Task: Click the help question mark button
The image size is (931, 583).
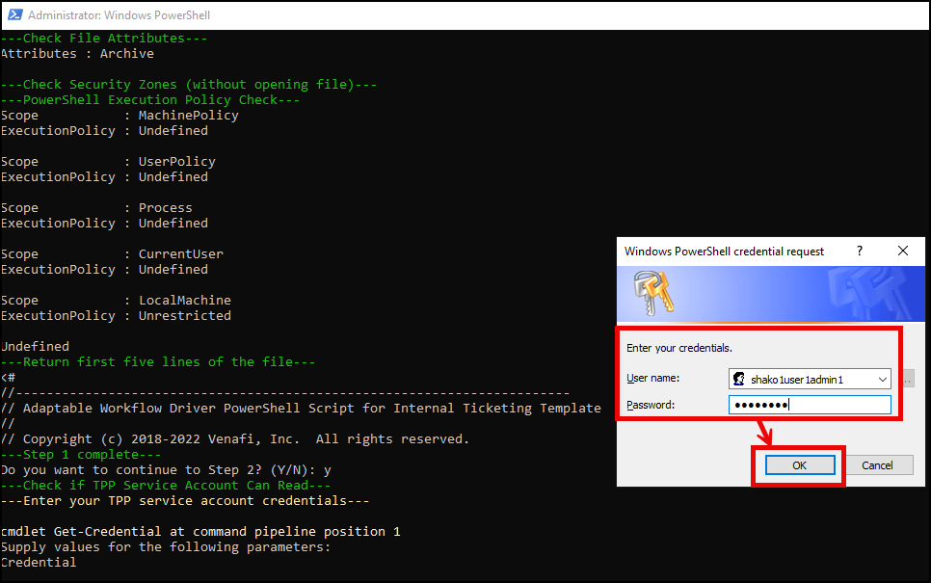Action: [x=859, y=252]
